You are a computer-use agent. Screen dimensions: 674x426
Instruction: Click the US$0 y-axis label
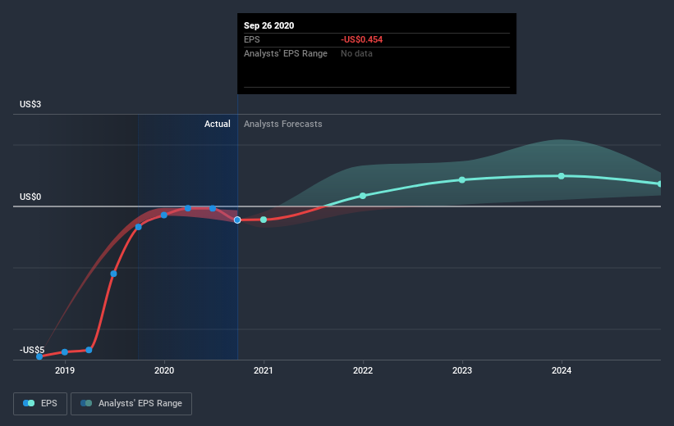point(30,197)
